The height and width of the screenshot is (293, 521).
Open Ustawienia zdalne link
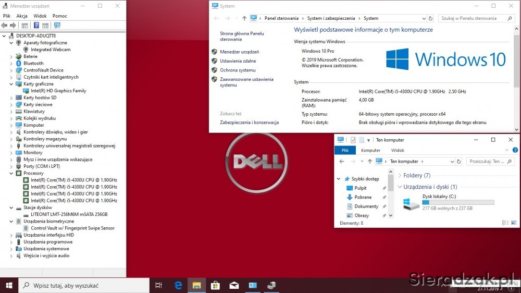238,61
